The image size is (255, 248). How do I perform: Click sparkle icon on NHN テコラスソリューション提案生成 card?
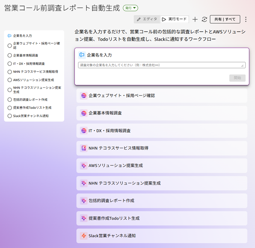(x=83, y=183)
